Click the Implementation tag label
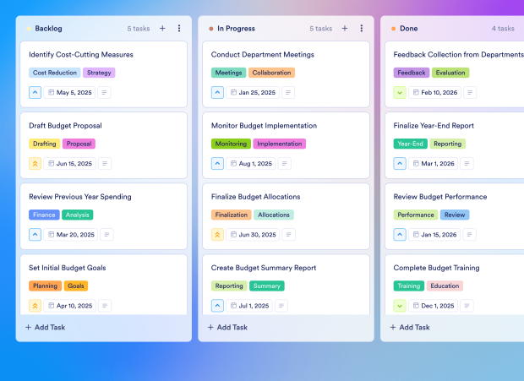 (x=279, y=144)
